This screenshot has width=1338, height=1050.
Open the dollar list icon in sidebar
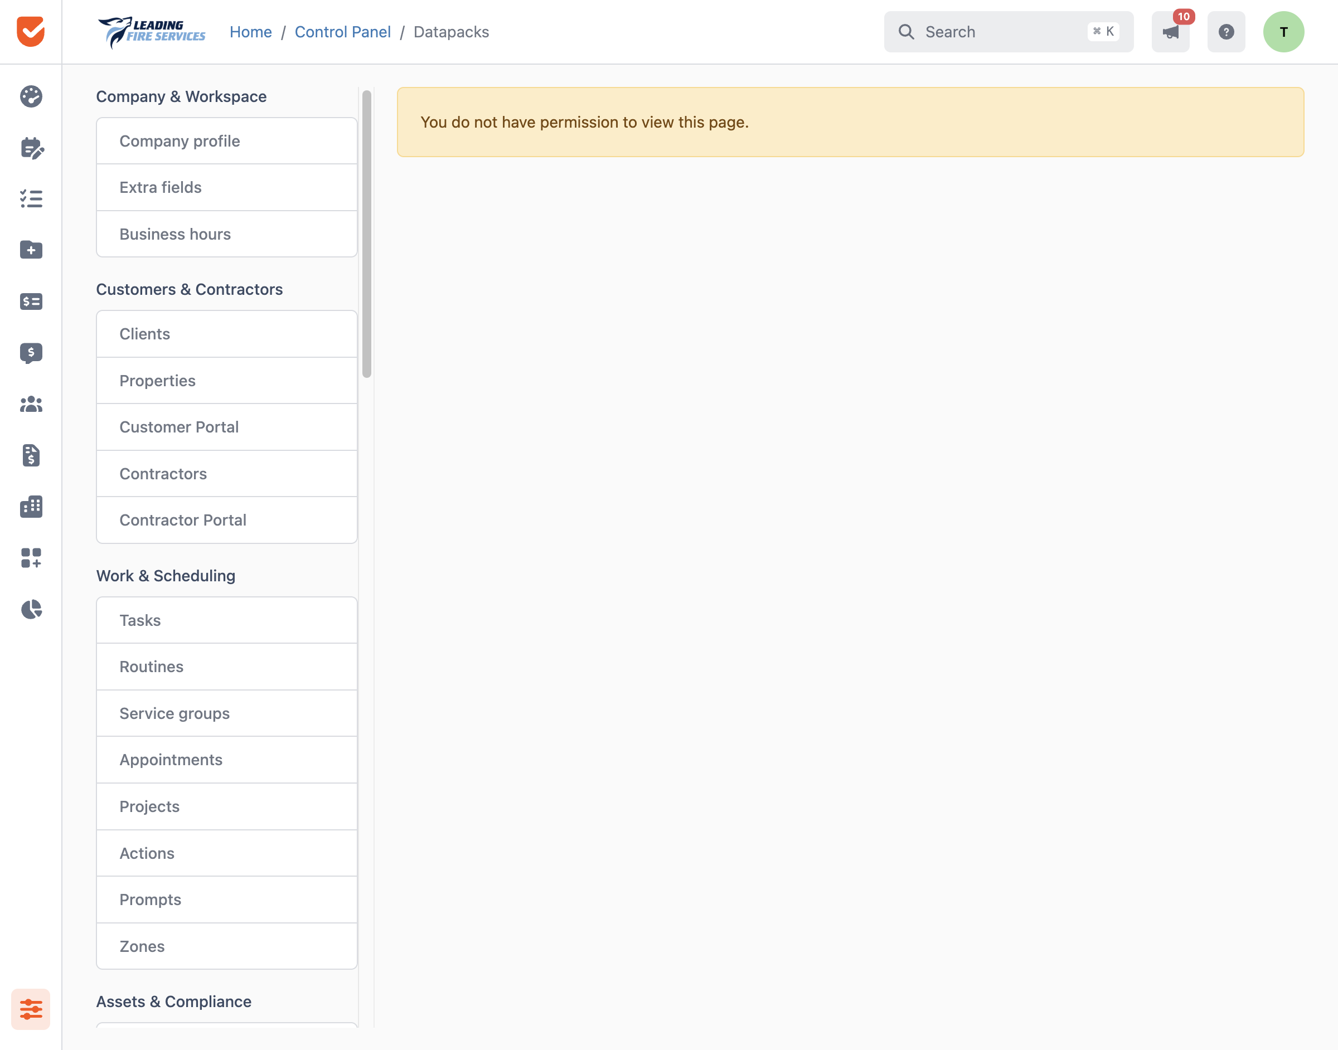[31, 301]
